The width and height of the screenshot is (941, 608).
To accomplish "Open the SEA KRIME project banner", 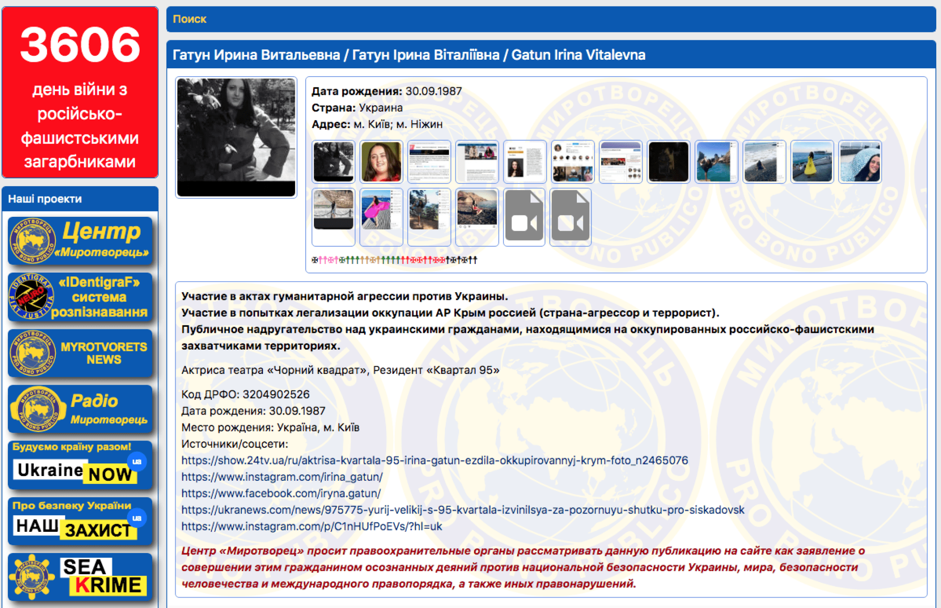I will [80, 577].
